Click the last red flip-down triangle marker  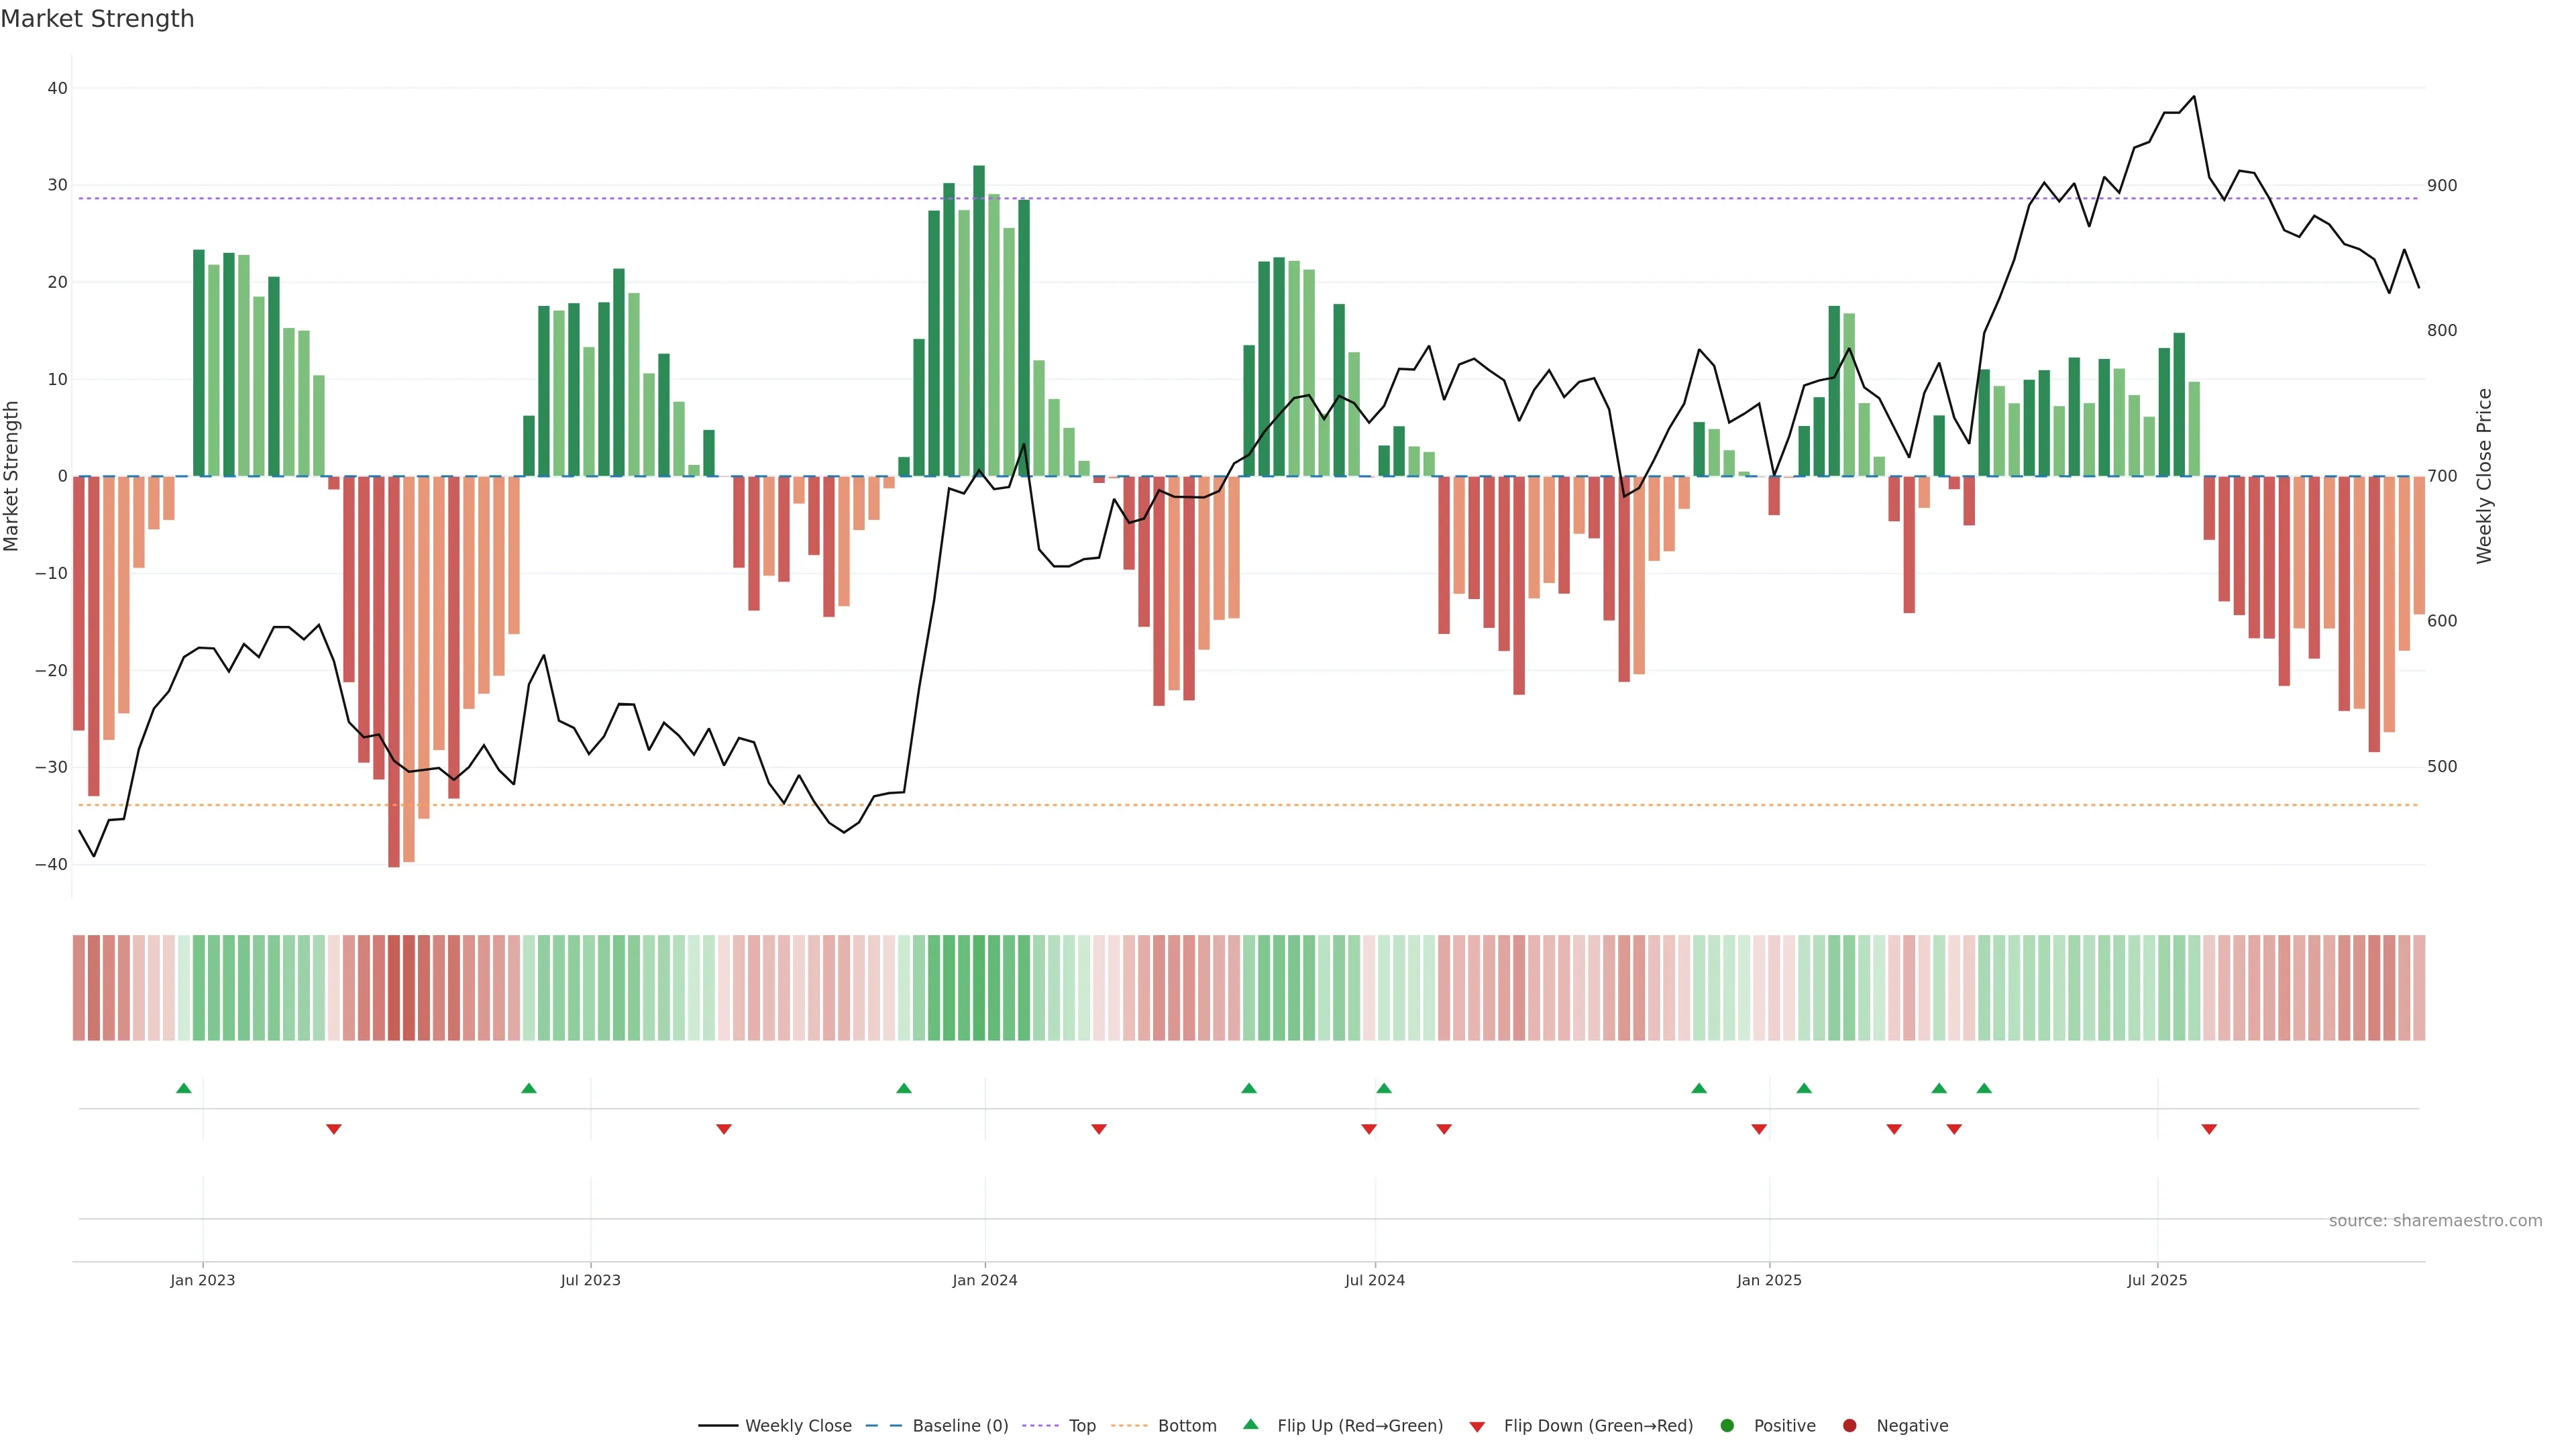[2209, 1129]
